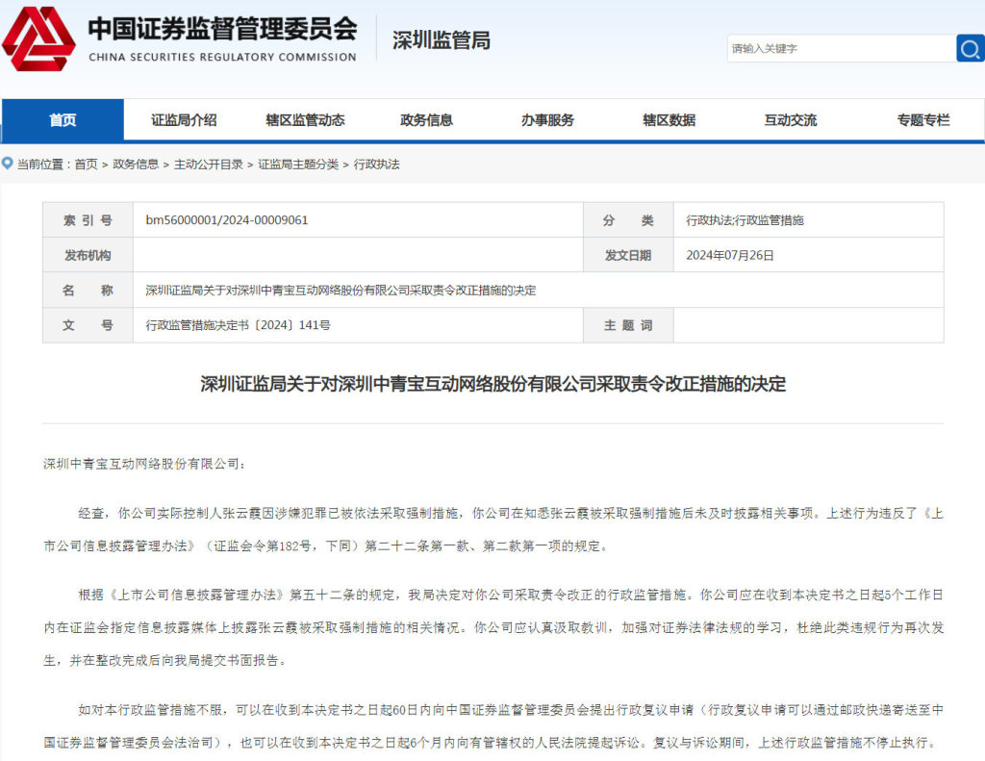This screenshot has width=985, height=761.
Task: Click the bold article headline
Action: tap(493, 384)
